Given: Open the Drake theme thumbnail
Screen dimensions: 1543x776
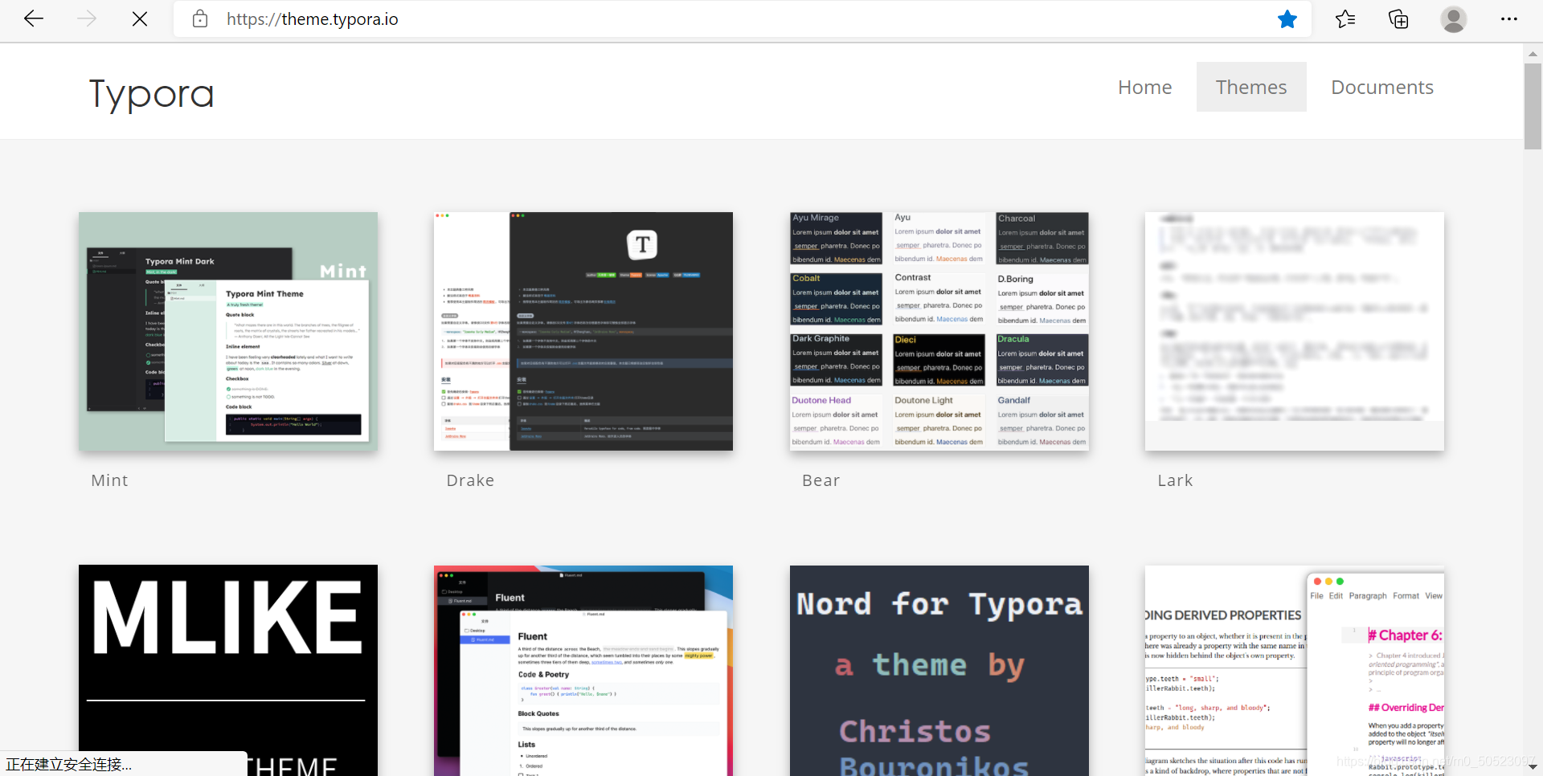Looking at the screenshot, I should [583, 331].
